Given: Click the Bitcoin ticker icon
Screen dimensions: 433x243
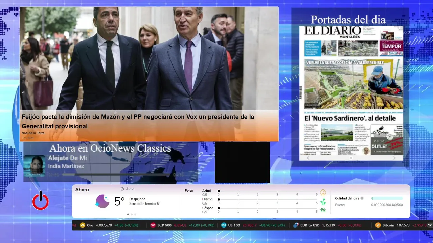Looking at the screenshot, I should 378,225.
